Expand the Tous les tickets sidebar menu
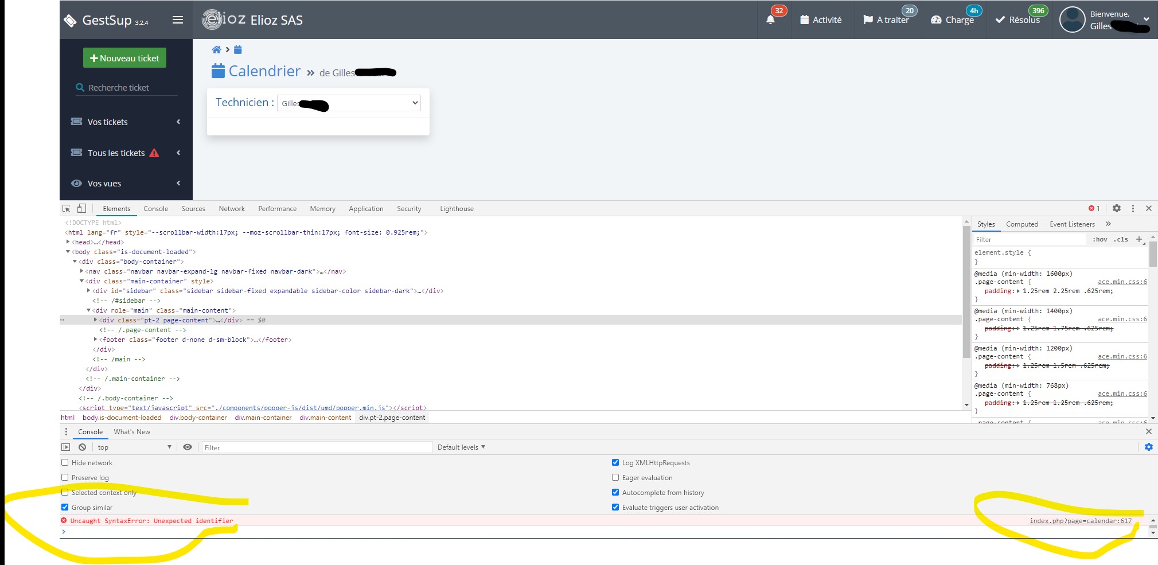Viewport: 1158px width, 565px height. 126,153
